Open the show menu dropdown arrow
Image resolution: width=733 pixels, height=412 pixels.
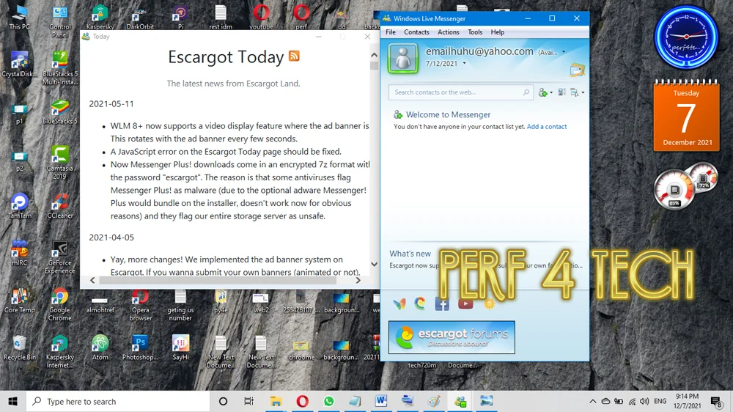[583, 92]
